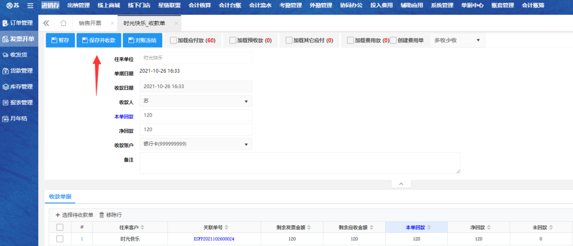Check 加载其它应付 checkbox
This screenshot has width=573, height=246.
pyautogui.click(x=289, y=40)
